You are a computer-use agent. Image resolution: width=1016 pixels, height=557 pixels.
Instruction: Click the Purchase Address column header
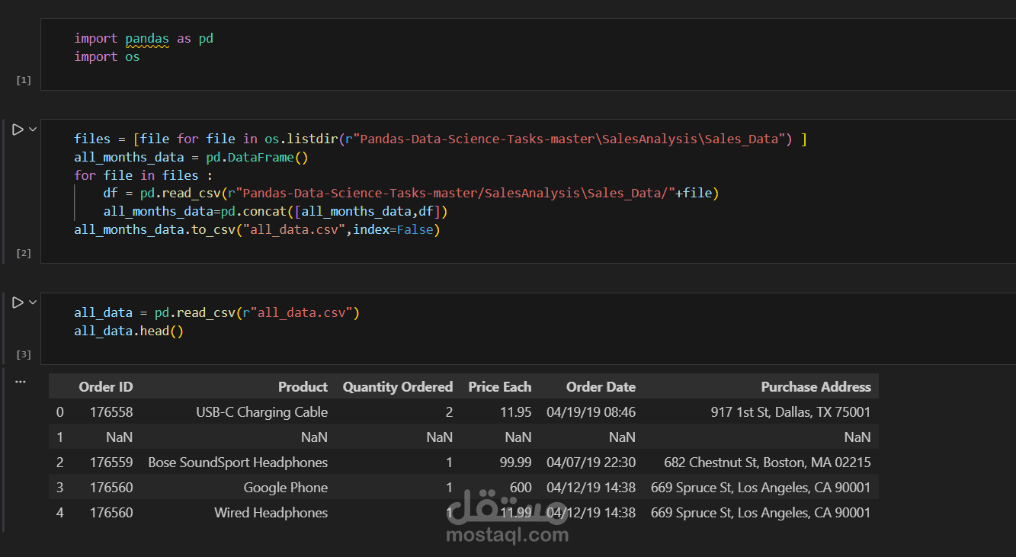click(x=816, y=387)
